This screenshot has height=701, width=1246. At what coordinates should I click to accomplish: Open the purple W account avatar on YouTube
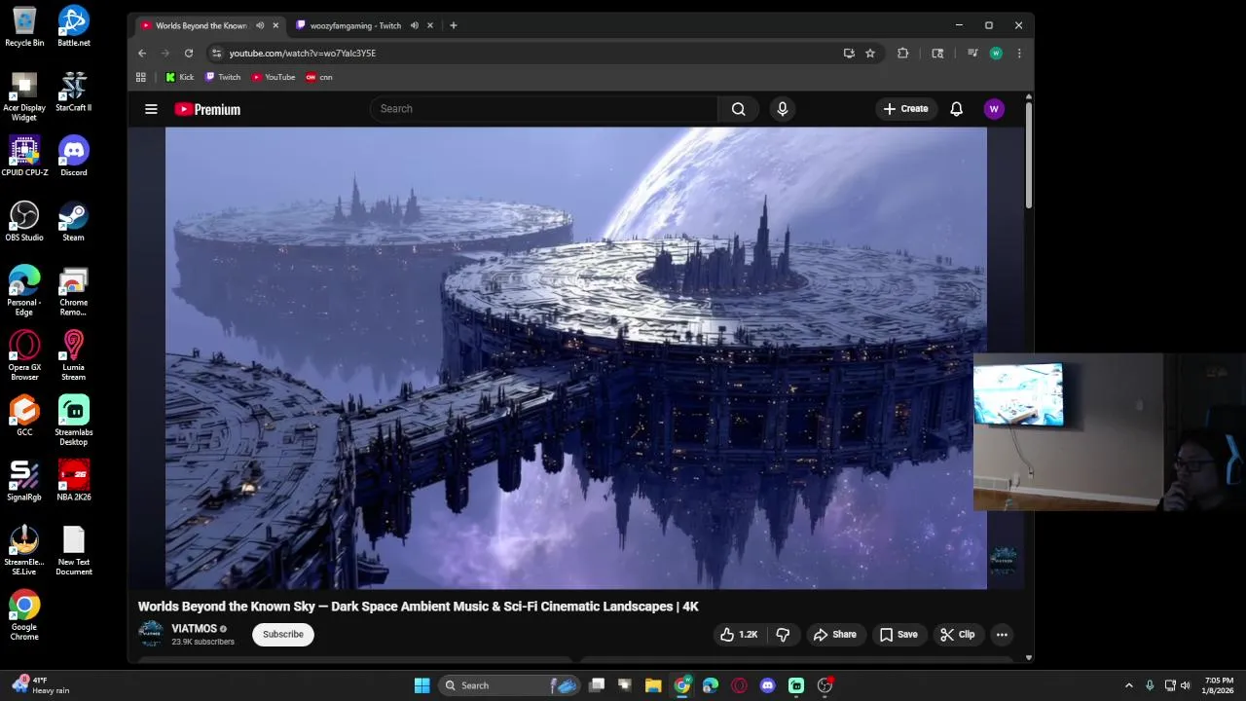pos(994,109)
